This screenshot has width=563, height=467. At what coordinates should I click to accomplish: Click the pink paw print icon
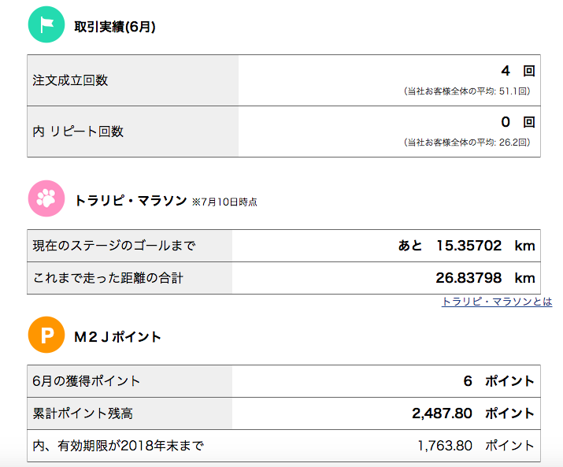pos(46,198)
